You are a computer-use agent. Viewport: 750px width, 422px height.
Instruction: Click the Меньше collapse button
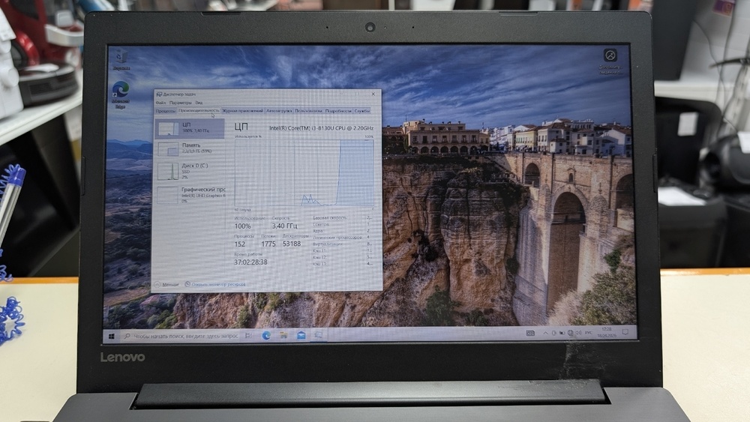click(x=167, y=284)
